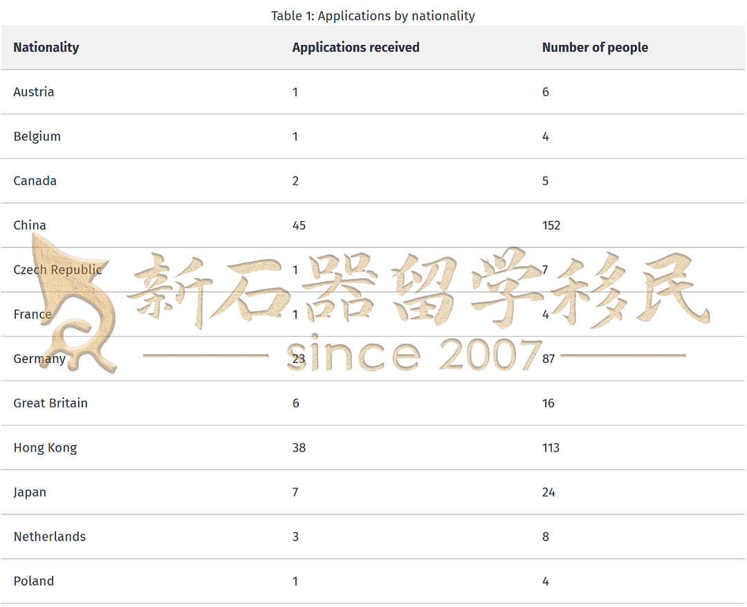The height and width of the screenshot is (607, 747).
Task: Click the 'Canada' row label
Action: point(35,181)
